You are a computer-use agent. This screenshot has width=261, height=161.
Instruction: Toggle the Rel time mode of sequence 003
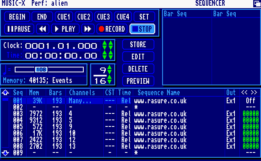click(x=126, y=114)
